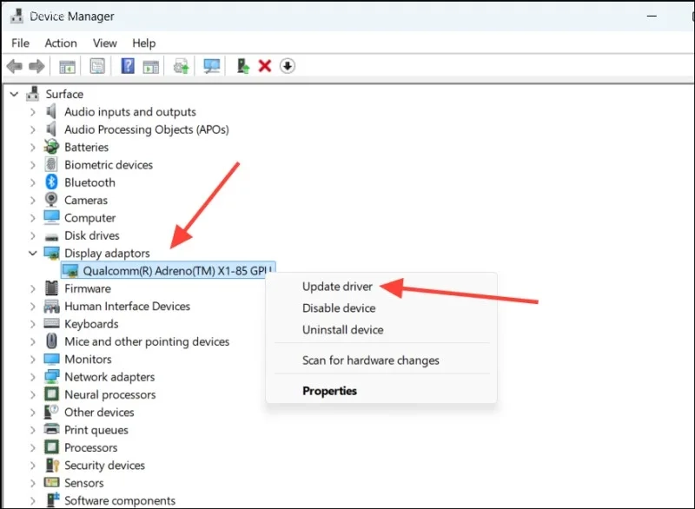Choose Update driver from context menu

coord(337,287)
